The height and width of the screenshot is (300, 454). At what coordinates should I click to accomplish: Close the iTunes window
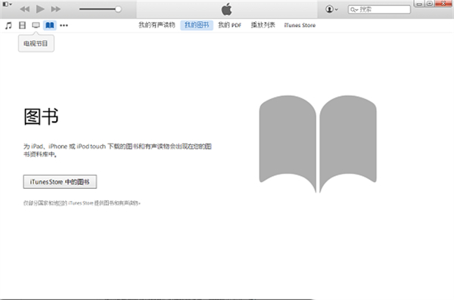(443, 4)
